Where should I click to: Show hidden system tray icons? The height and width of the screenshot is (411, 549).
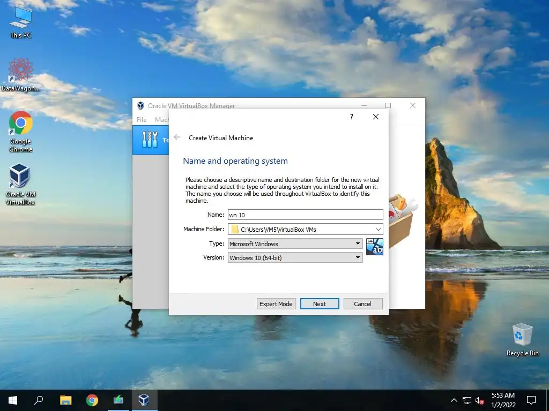(x=454, y=400)
